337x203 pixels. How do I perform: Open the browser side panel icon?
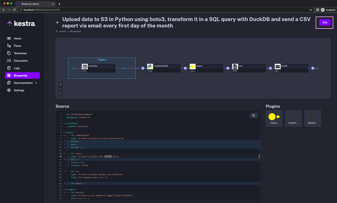coord(317,10)
